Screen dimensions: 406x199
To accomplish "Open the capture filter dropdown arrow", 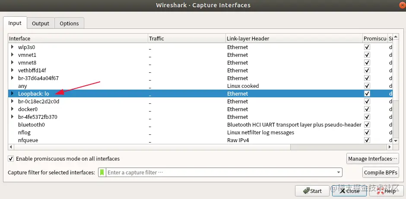I will [339, 172].
